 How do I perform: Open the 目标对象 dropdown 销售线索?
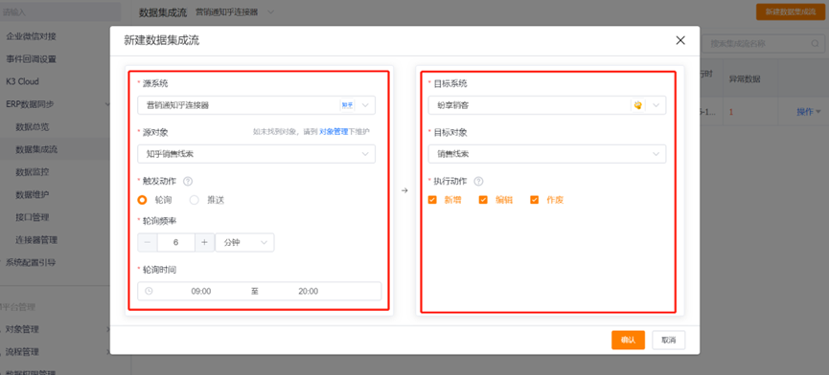pos(547,154)
